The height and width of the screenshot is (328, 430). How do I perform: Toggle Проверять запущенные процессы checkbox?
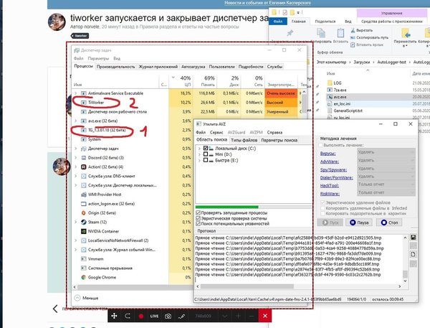(x=199, y=213)
